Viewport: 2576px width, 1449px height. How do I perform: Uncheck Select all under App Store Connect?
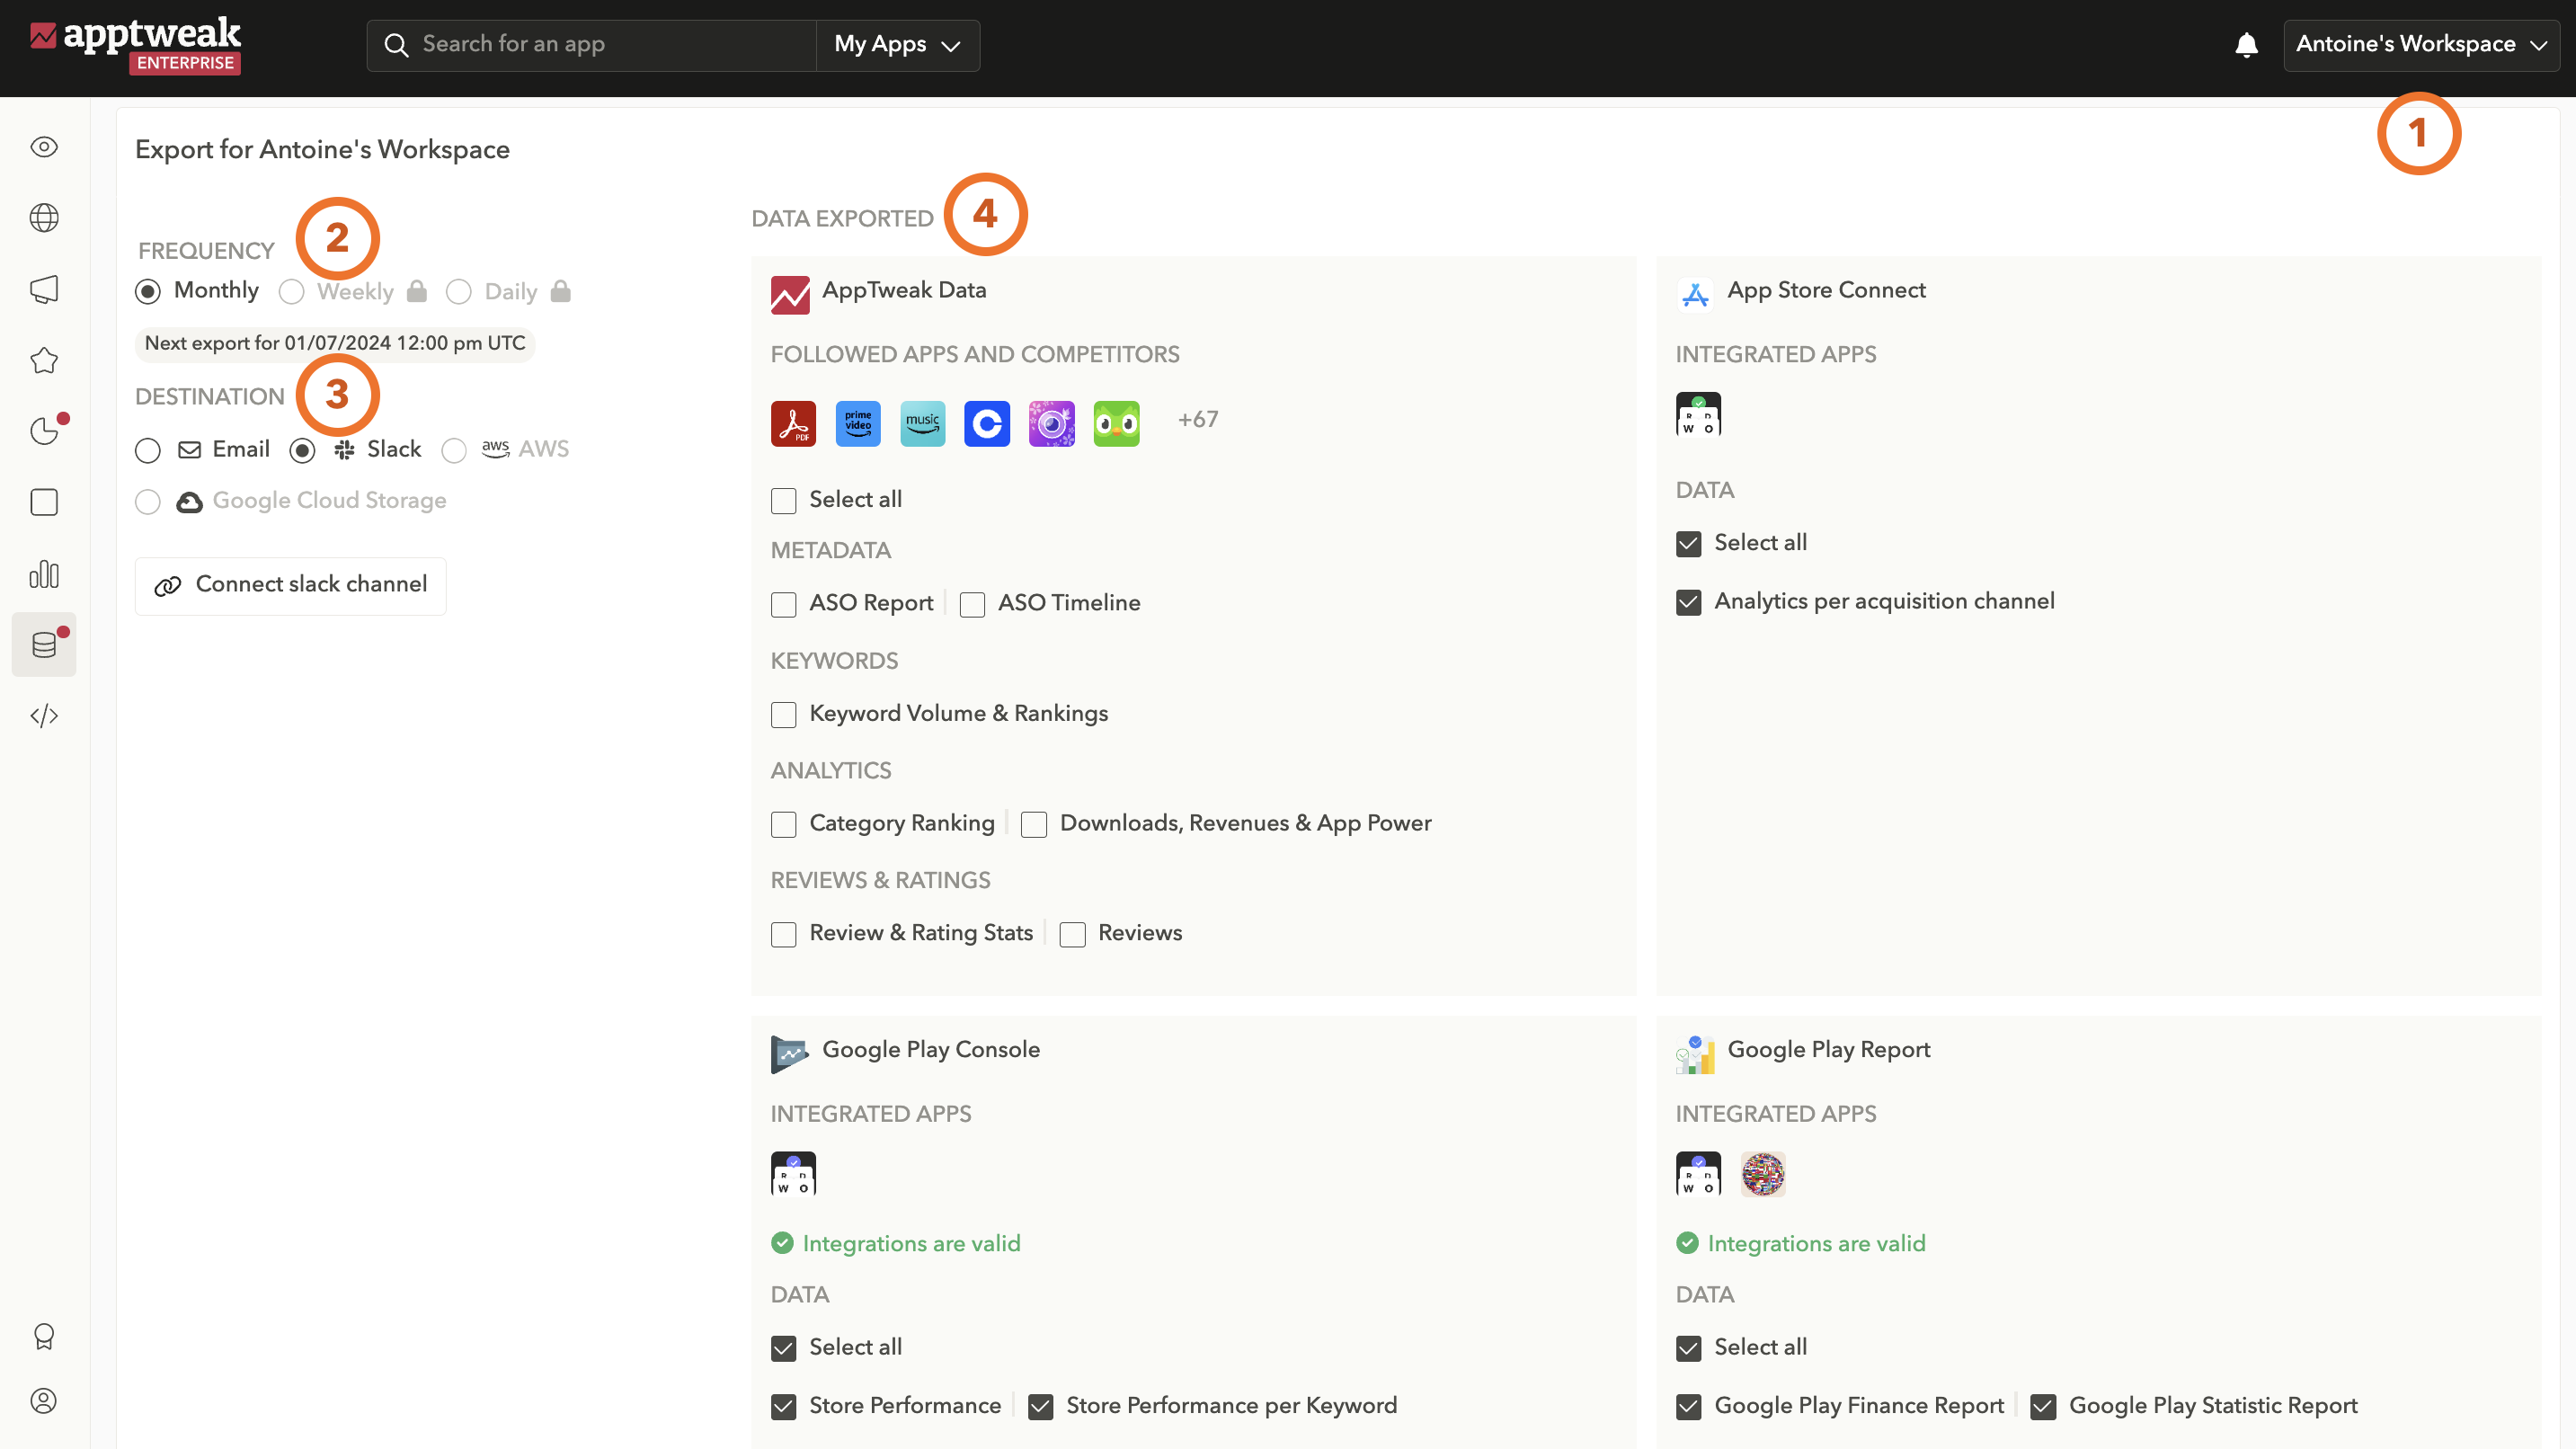point(1689,544)
